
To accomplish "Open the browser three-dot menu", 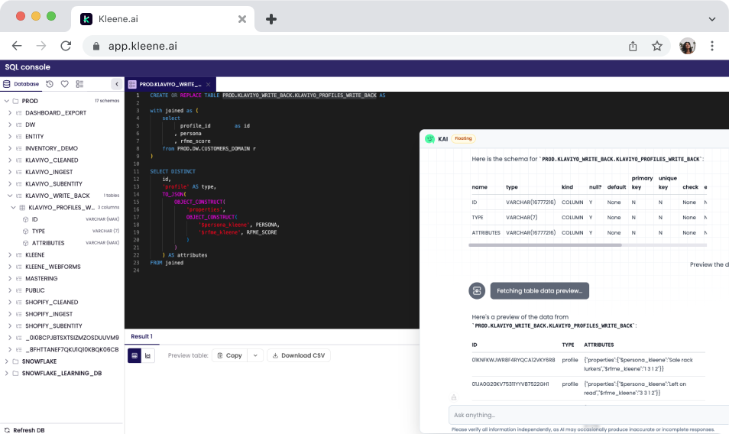I will [x=711, y=46].
